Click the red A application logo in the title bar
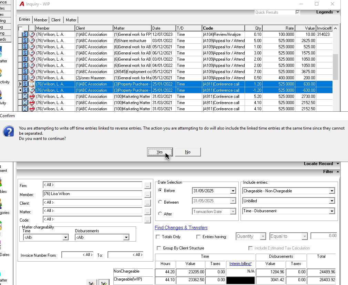Viewport: 348px width, 285px height. pyautogui.click(x=22, y=4)
